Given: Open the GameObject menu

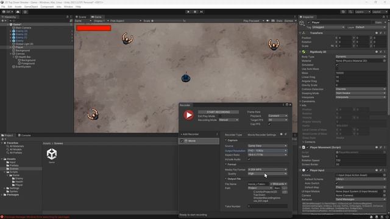Looking at the screenshot, I should 31,7.
